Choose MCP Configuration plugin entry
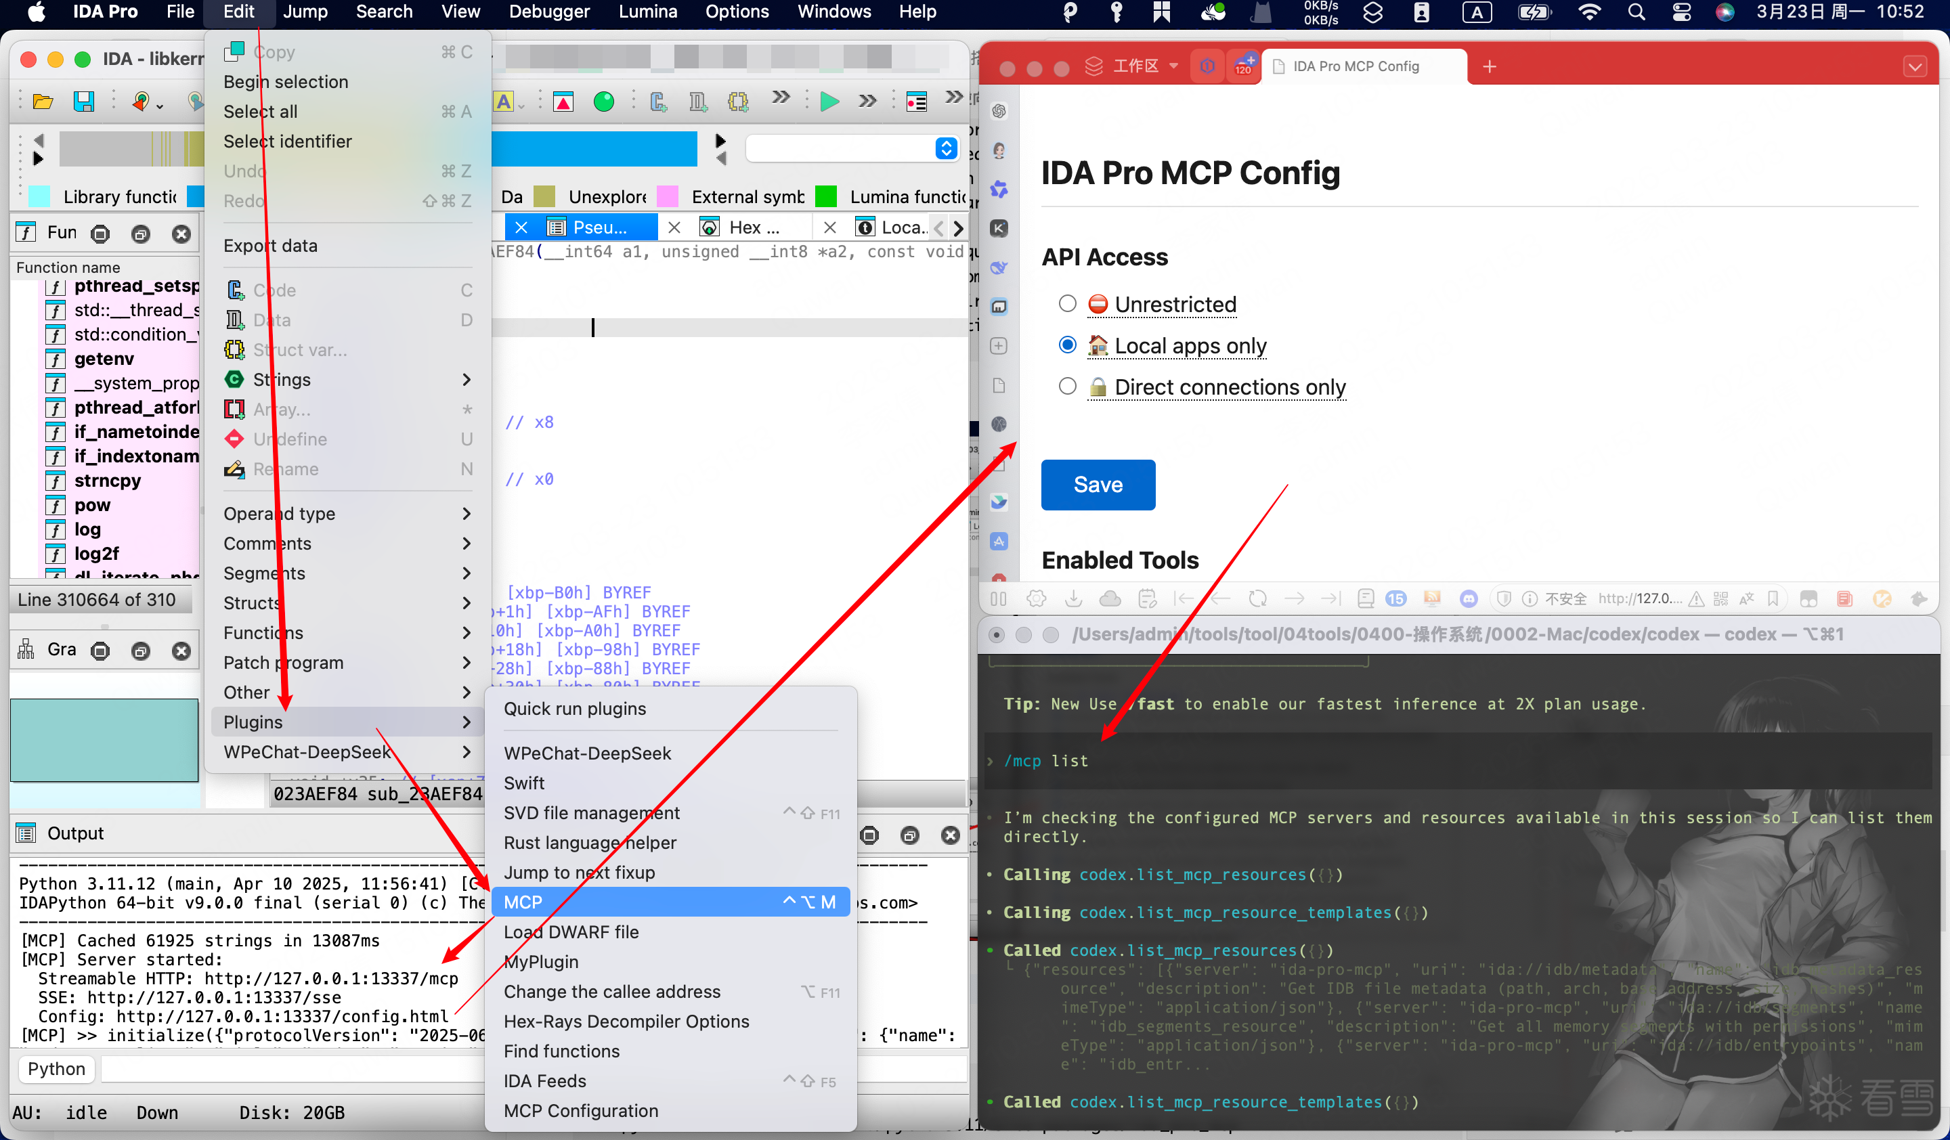The height and width of the screenshot is (1140, 1950). [580, 1111]
